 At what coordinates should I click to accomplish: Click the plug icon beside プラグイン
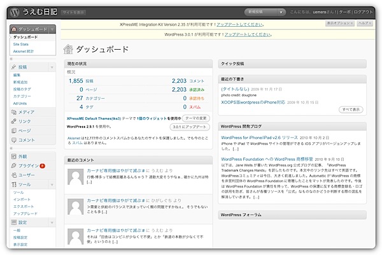14,166
